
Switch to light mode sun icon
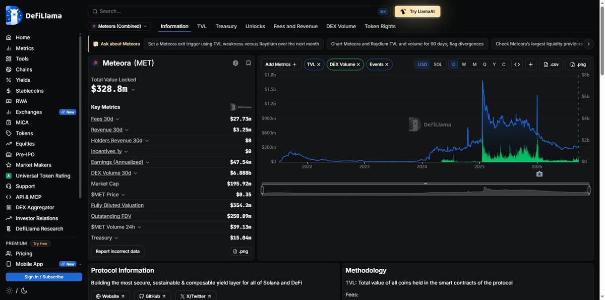[x=9, y=290]
